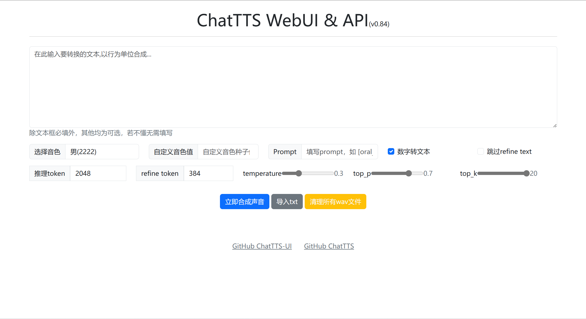Click the temperature value 0.3
The height and width of the screenshot is (319, 586).
tap(339, 173)
